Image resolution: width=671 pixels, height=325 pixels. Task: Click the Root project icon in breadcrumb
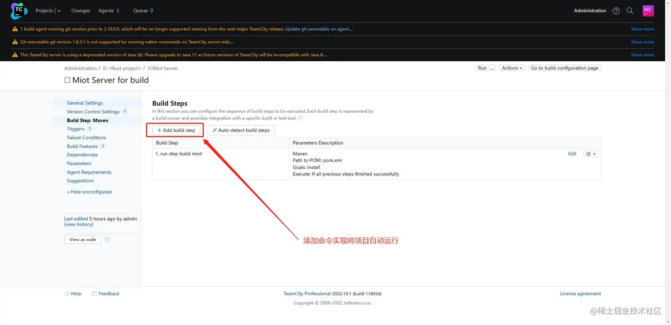pyautogui.click(x=105, y=68)
